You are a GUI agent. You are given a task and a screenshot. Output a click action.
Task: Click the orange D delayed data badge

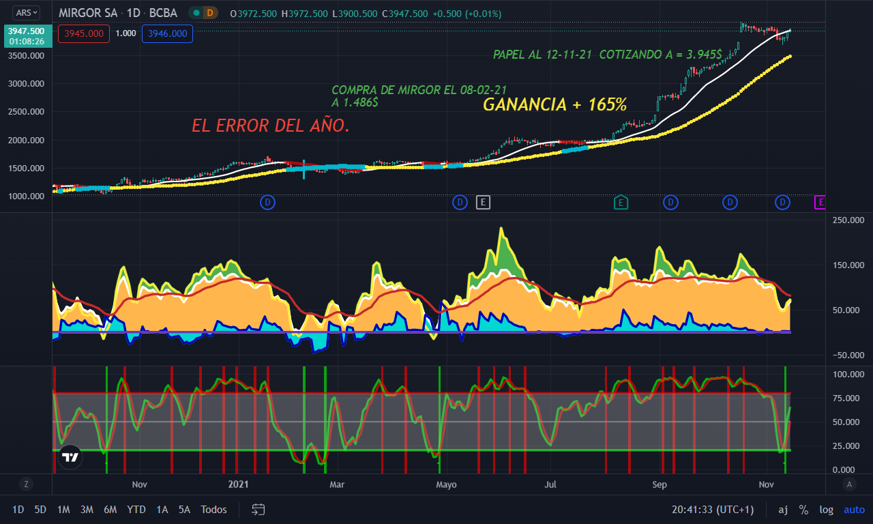(210, 12)
